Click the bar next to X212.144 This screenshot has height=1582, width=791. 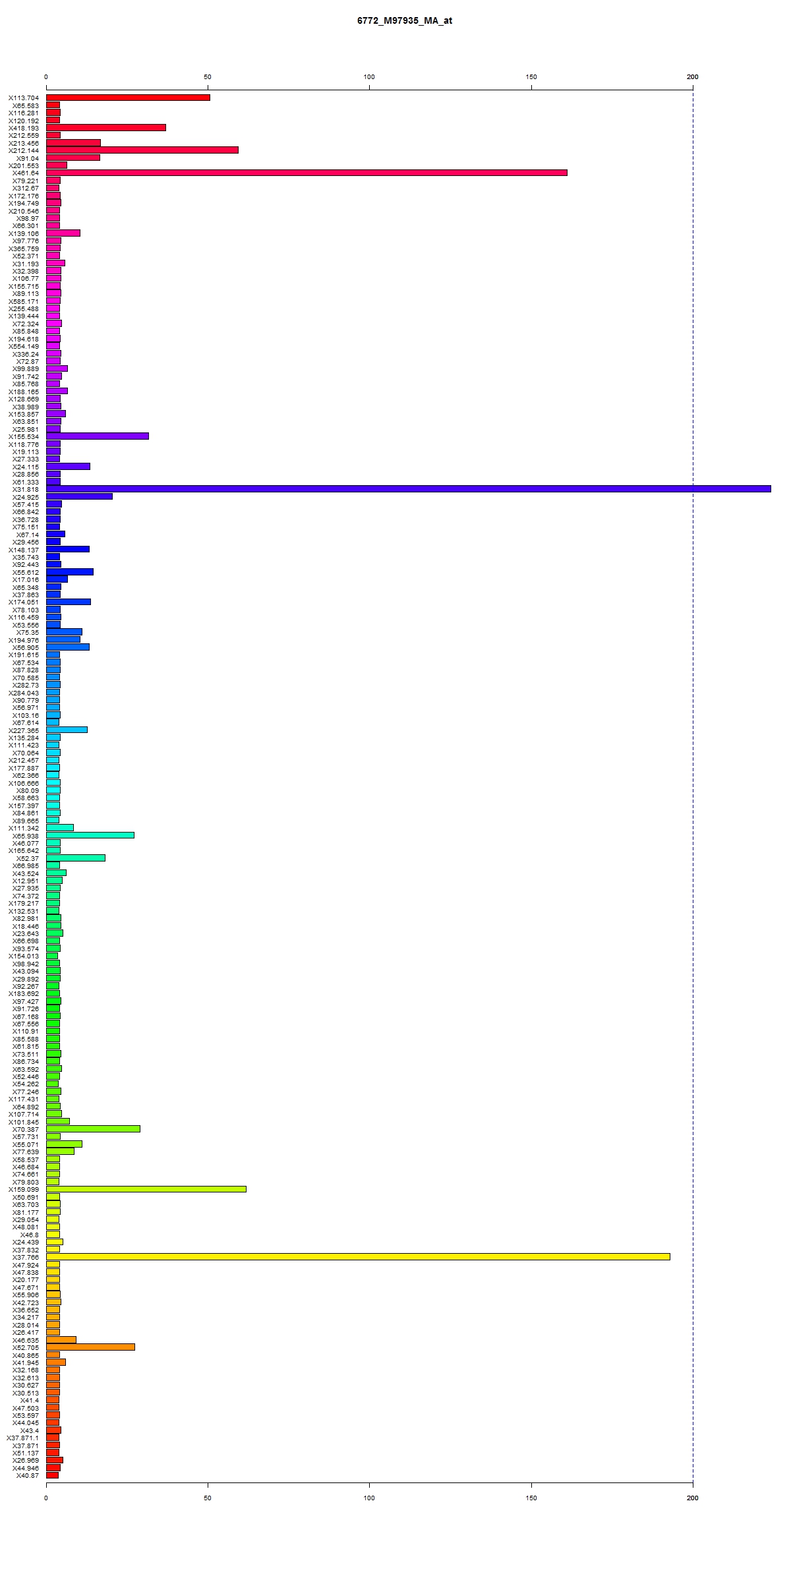pyautogui.click(x=142, y=150)
